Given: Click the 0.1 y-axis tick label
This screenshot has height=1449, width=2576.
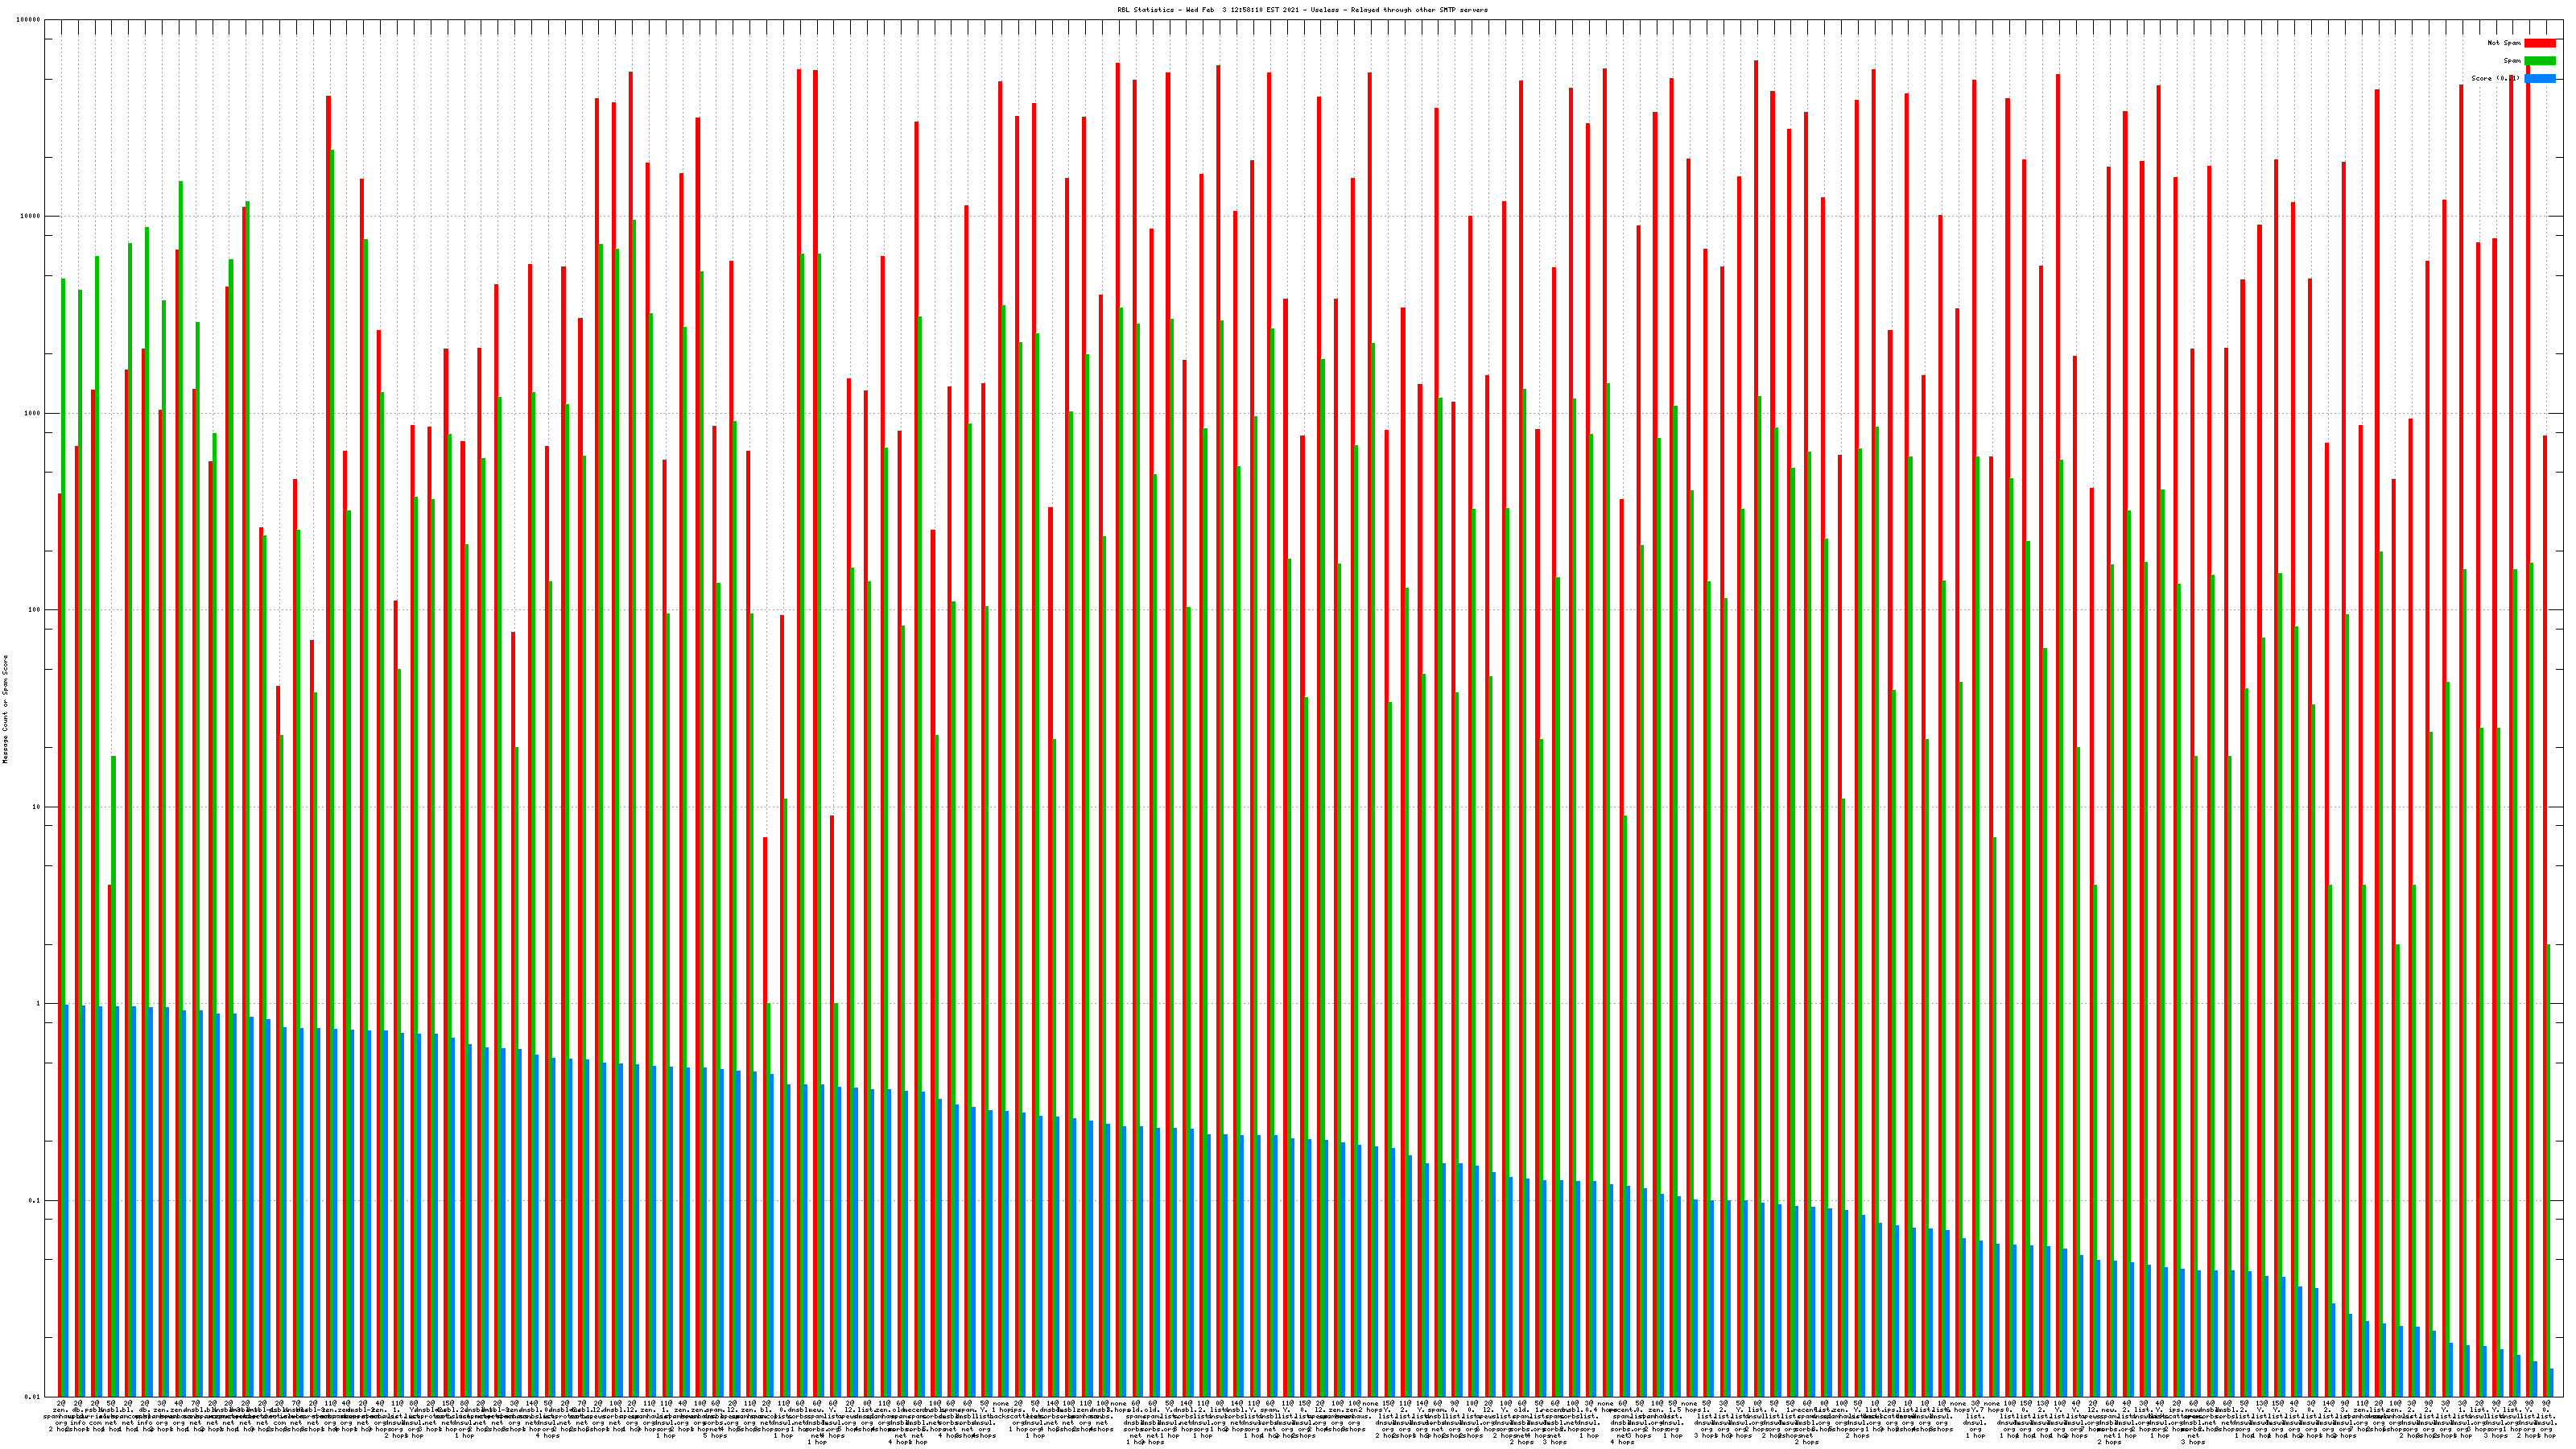Looking at the screenshot, I should tap(35, 1201).
